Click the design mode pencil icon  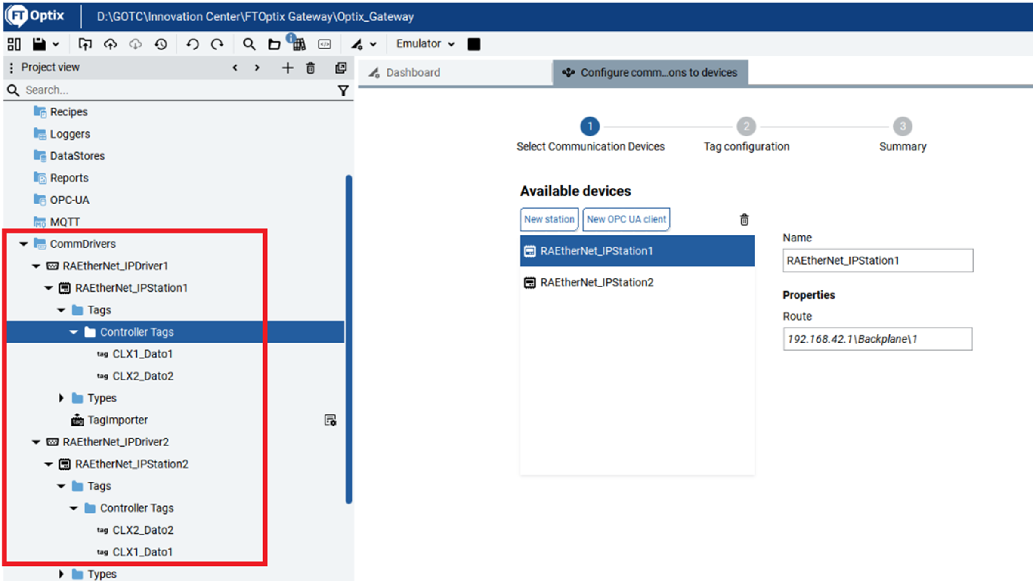(x=357, y=44)
